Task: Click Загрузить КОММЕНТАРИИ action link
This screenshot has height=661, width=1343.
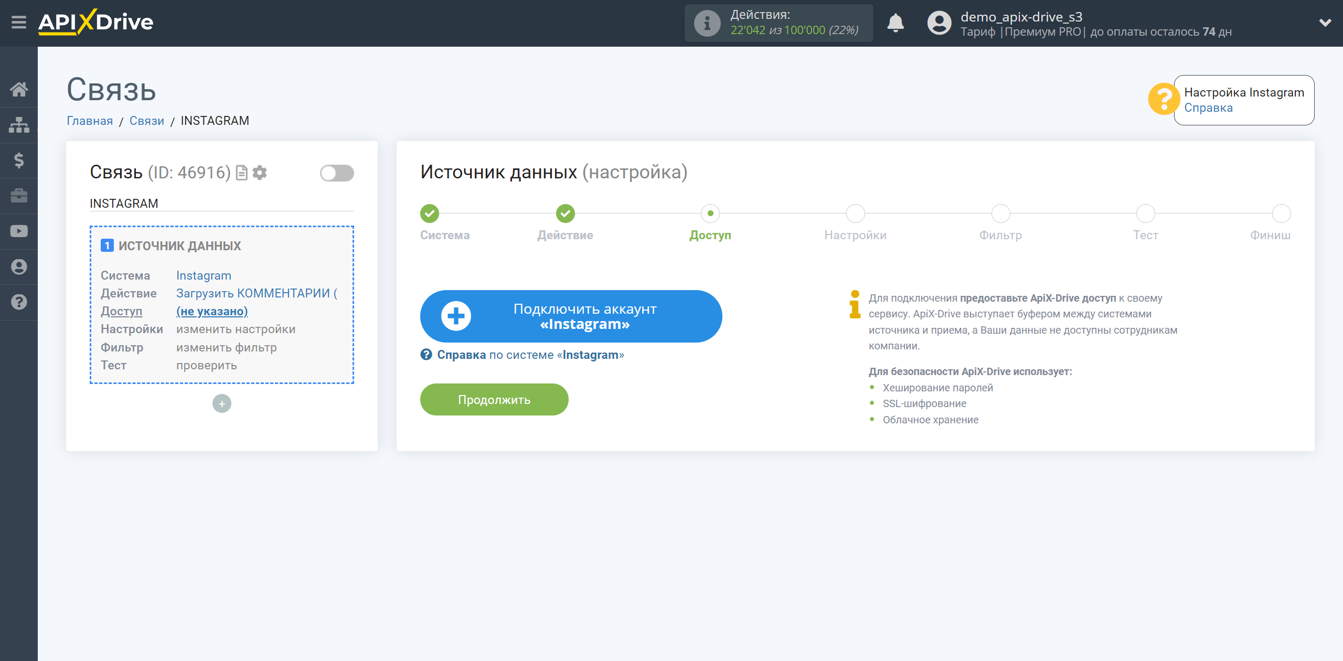Action: [x=257, y=293]
